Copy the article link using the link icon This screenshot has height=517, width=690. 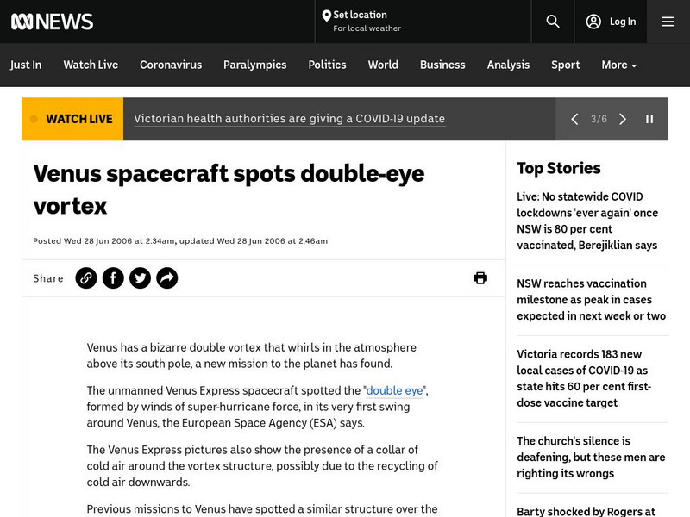click(86, 277)
